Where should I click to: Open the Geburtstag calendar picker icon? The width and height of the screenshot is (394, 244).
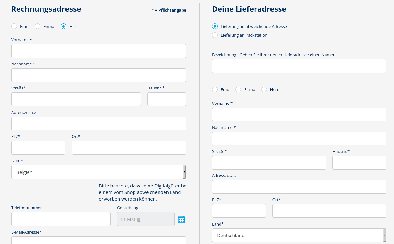point(181,219)
